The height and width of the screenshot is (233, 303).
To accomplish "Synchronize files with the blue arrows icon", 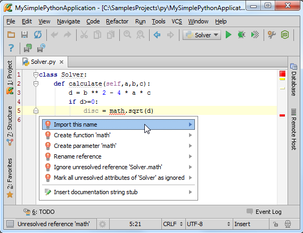I will point(38,35).
